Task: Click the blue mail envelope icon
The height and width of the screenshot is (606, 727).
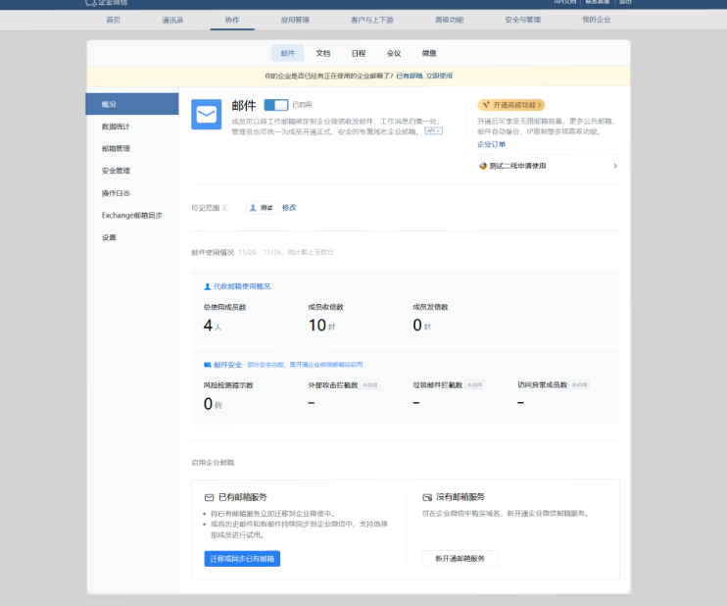Action: tap(206, 115)
